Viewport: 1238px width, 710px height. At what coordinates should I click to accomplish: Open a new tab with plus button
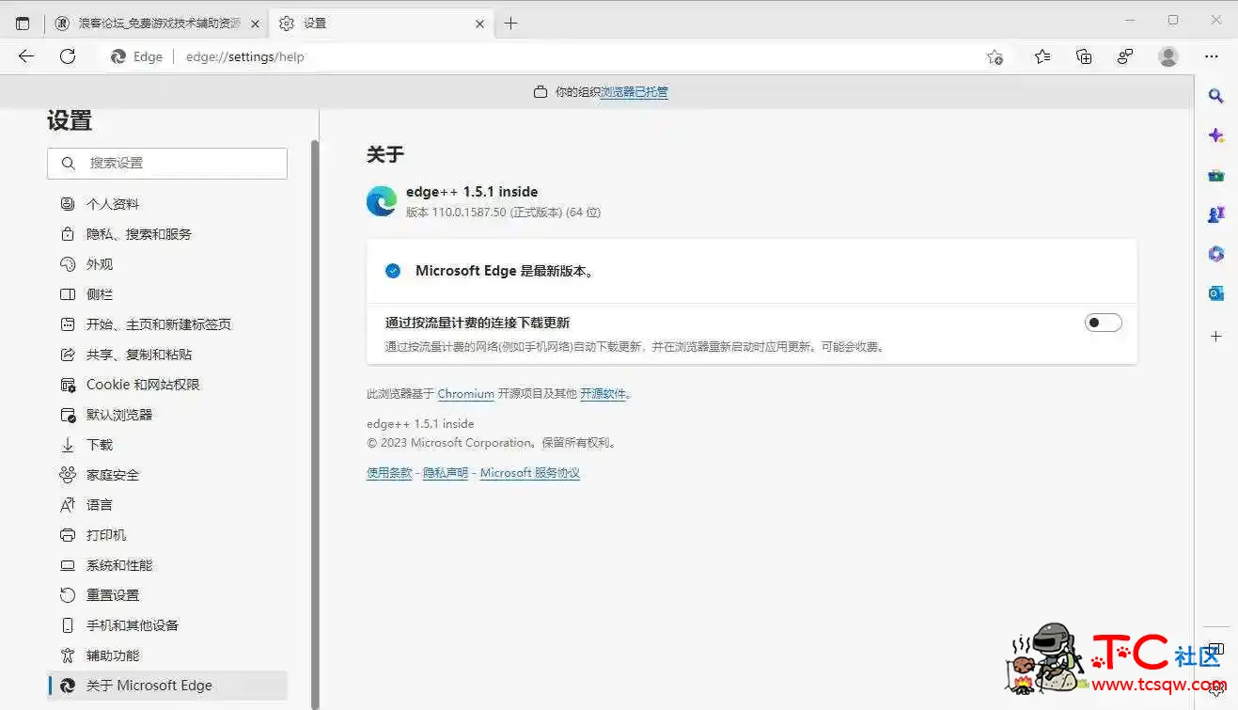(x=510, y=24)
